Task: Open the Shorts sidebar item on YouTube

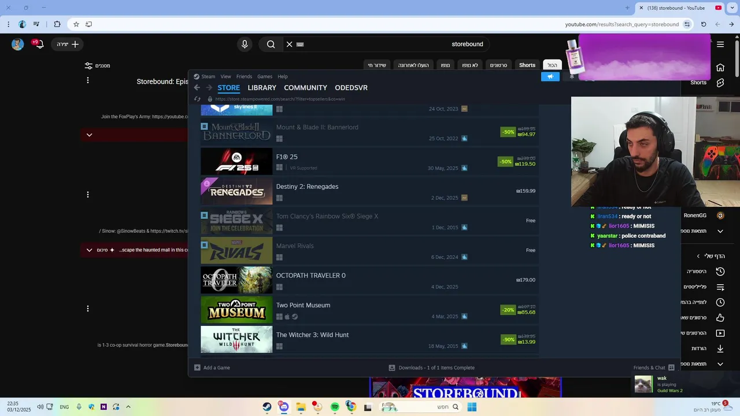Action: 708,83
